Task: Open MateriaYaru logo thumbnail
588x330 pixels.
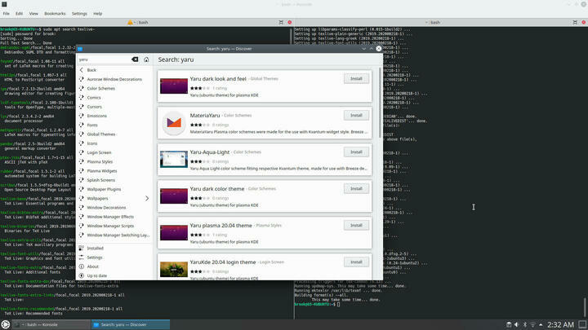Action: (x=174, y=123)
